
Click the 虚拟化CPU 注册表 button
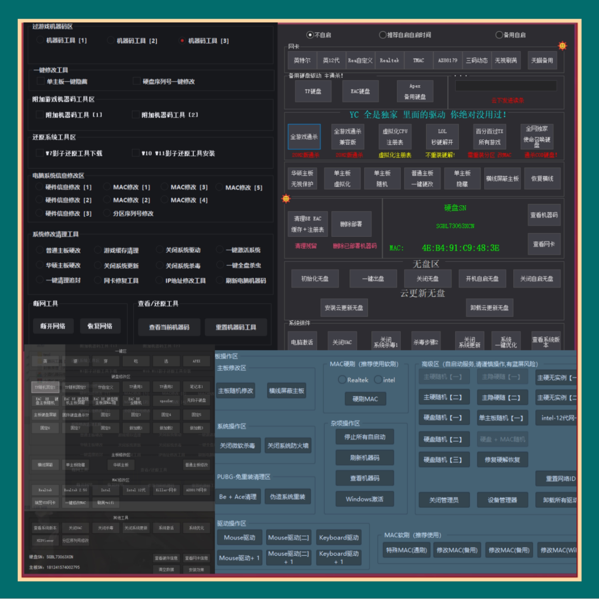(x=395, y=136)
